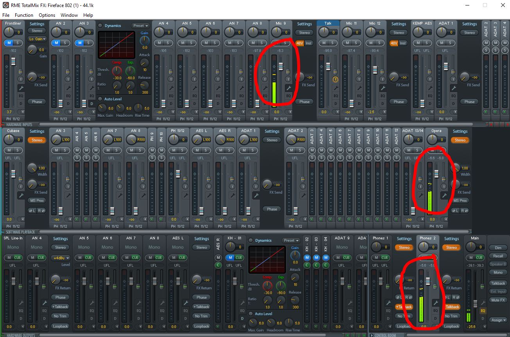Click the Trim (T) icon on Talk channel

coord(336,79)
